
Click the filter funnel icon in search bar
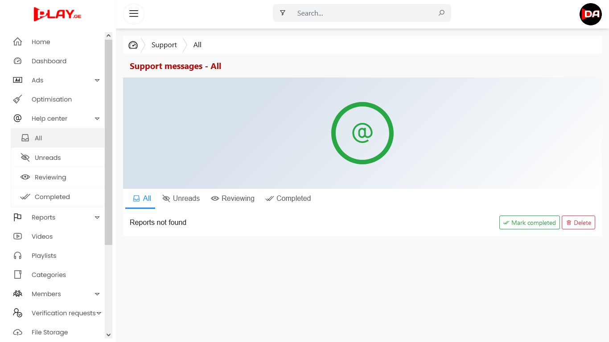[x=283, y=13]
